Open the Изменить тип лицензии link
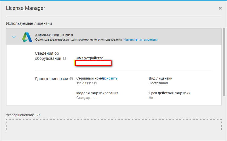Image resolution: width=227 pixels, height=141 pixels. 140,39
